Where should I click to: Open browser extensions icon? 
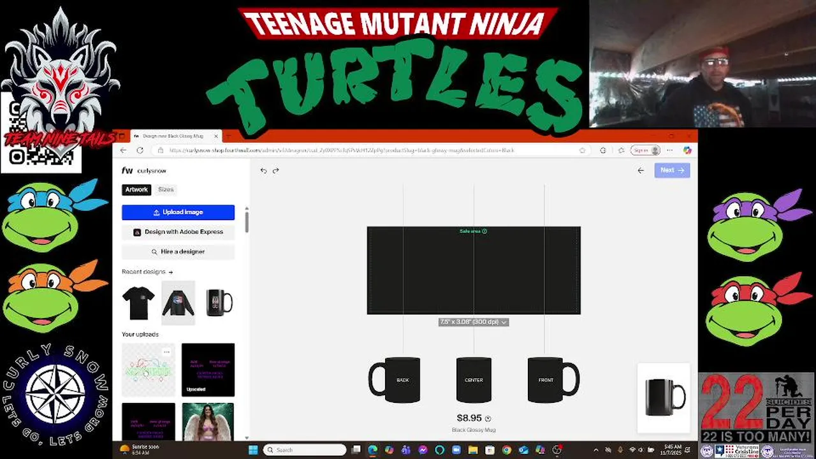(x=603, y=150)
